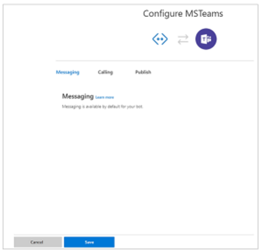Image resolution: width=262 pixels, height=252 pixels.
Task: Open the Learn more link
Action: (x=105, y=97)
